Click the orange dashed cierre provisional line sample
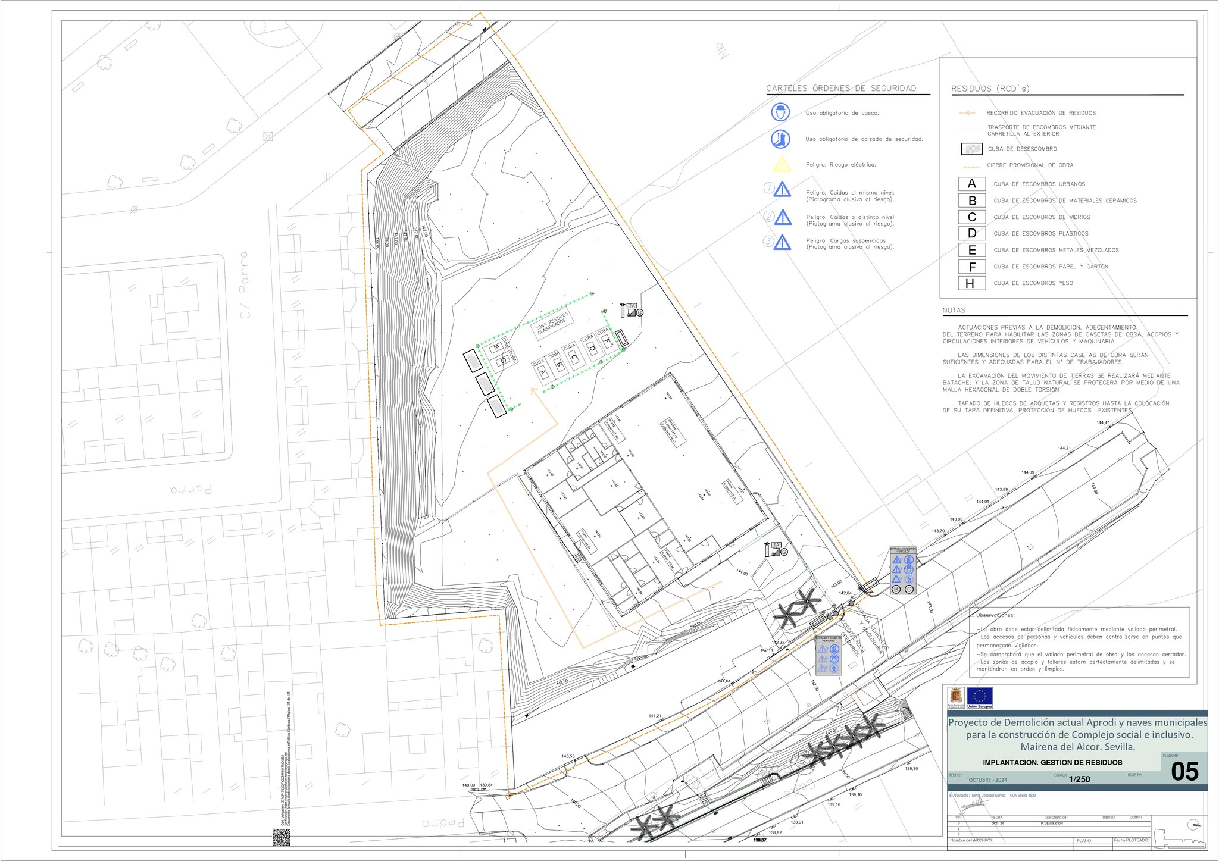Image resolution: width=1219 pixels, height=861 pixels. click(x=971, y=166)
